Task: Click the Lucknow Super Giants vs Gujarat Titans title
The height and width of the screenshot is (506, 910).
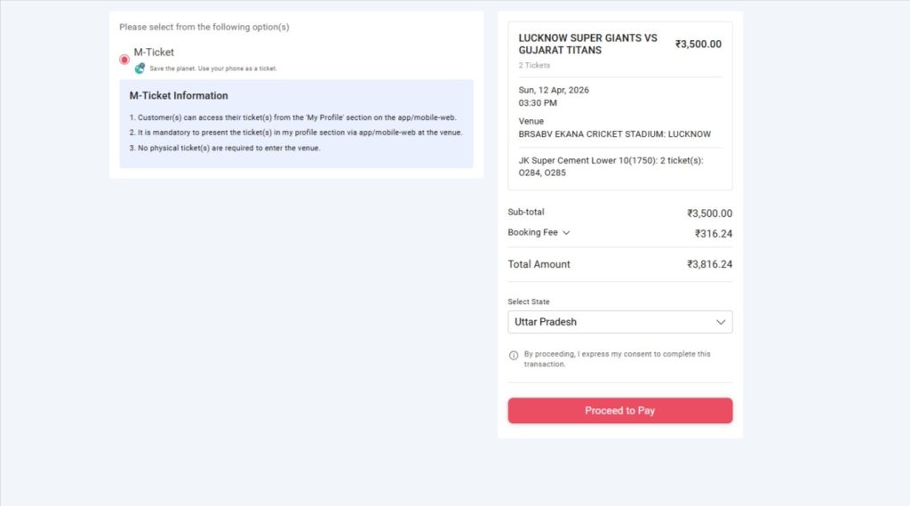Action: coord(587,44)
